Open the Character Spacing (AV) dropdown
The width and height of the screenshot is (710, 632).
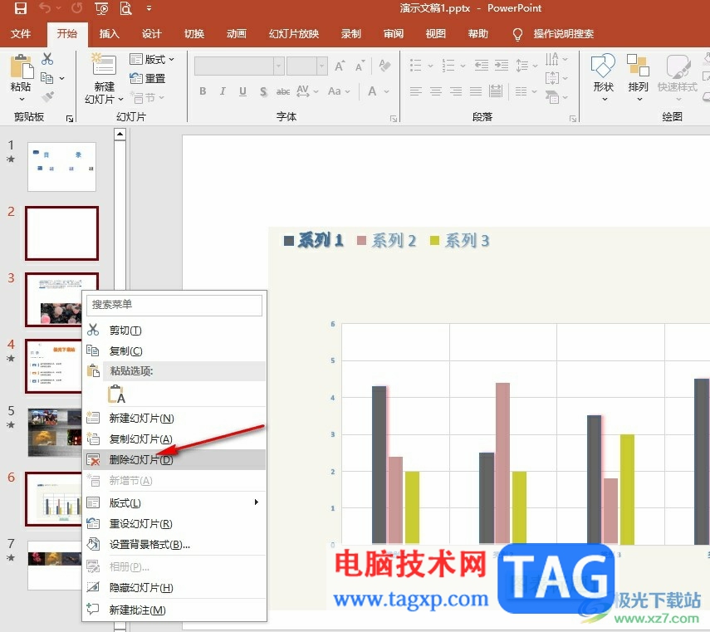307,91
